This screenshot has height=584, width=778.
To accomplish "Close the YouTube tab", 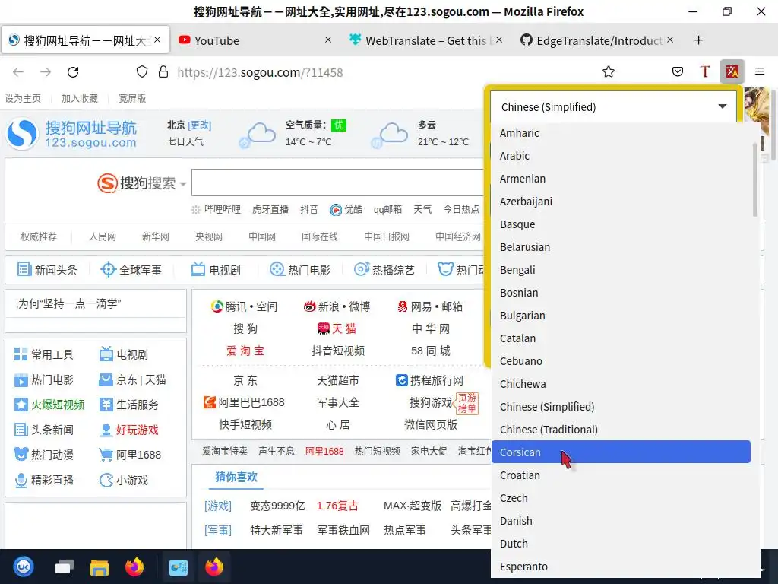I will coord(328,40).
